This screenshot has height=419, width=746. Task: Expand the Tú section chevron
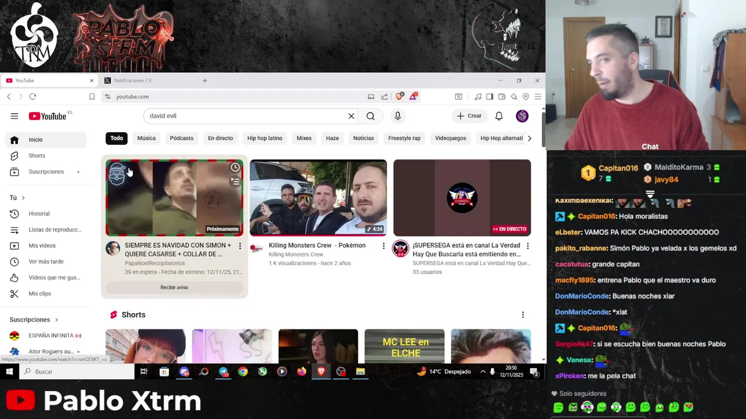[23, 198]
